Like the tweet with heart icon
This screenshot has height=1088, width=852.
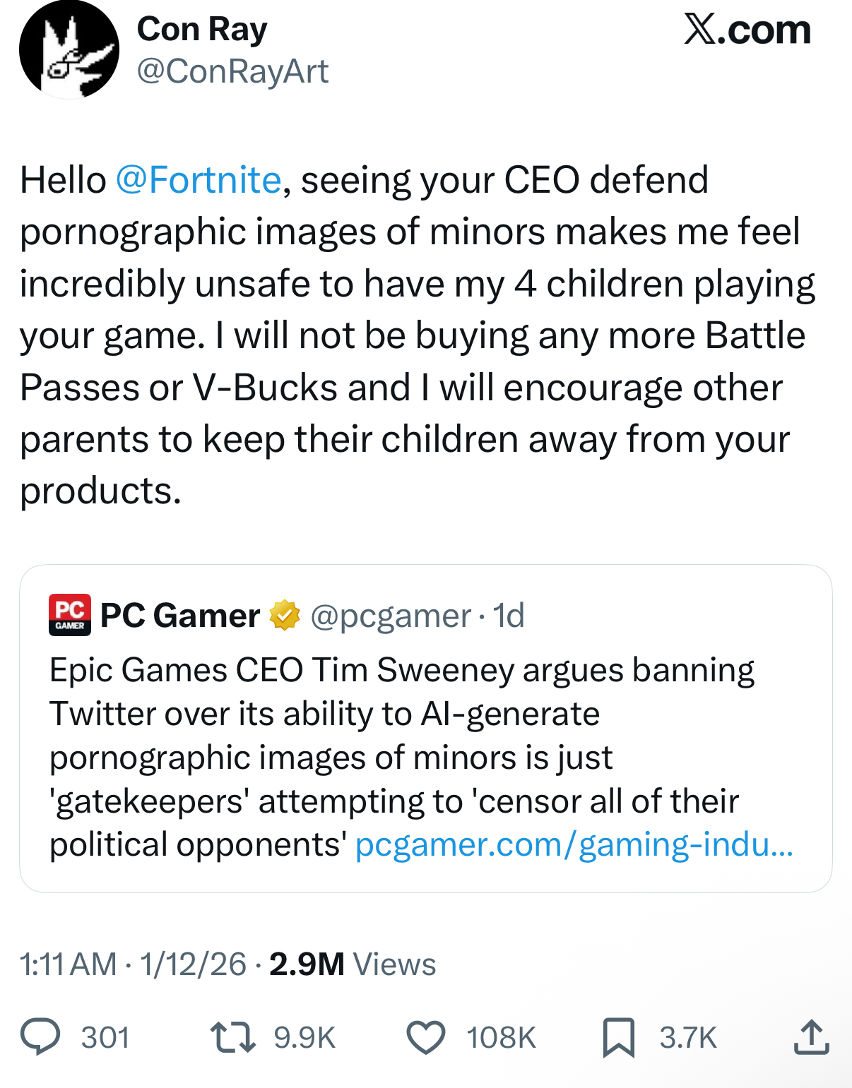point(426,1037)
